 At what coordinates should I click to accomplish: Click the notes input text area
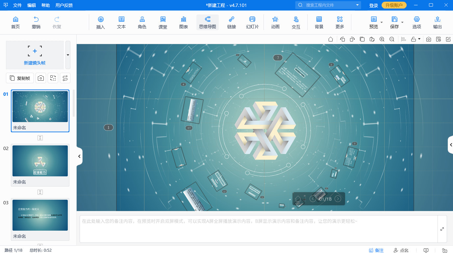point(259,229)
